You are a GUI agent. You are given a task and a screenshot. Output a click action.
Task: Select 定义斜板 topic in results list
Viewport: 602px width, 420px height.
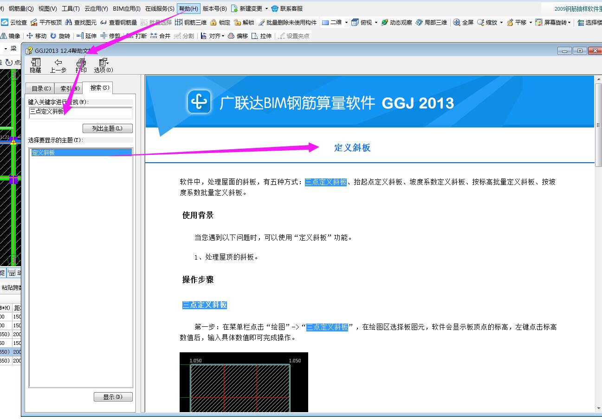click(81, 153)
